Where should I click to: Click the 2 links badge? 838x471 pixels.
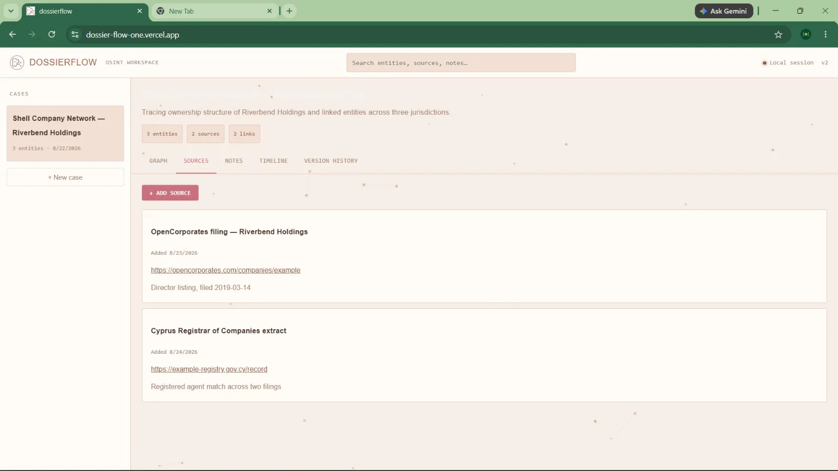click(244, 134)
